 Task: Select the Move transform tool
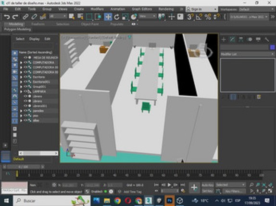coord(108,17)
